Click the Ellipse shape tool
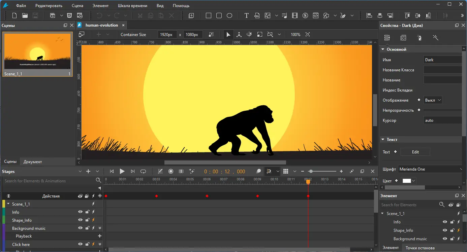The image size is (467, 252). [x=229, y=15]
